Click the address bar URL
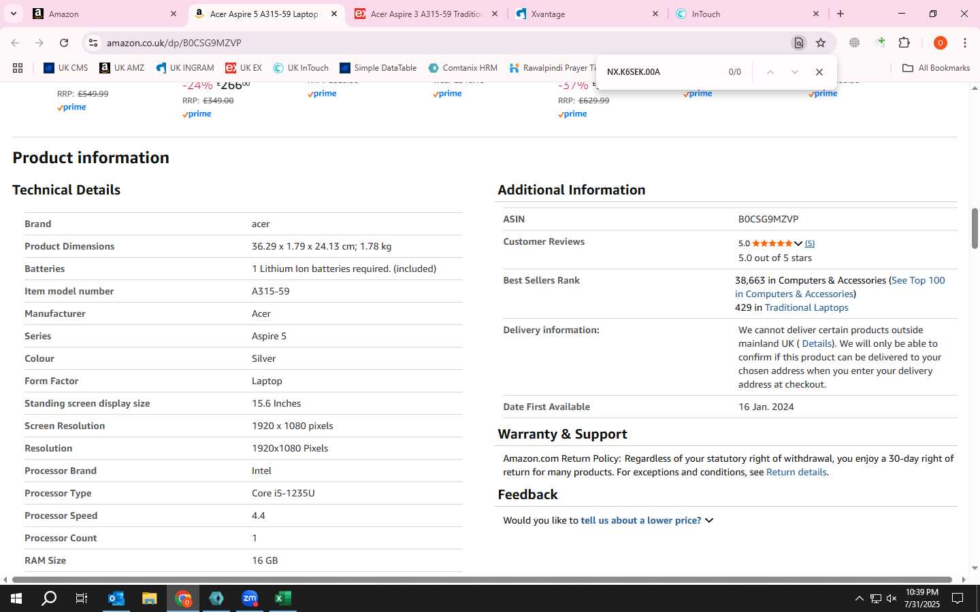Screen dimensions: 980x612 click(174, 43)
